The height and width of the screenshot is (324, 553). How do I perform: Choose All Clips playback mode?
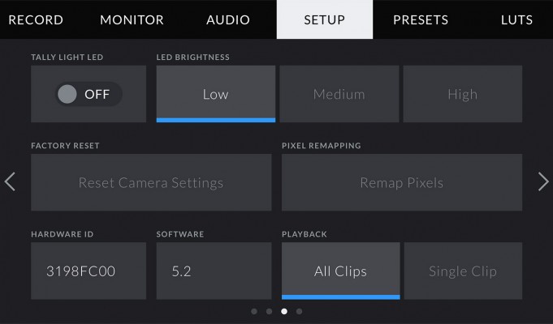click(341, 271)
